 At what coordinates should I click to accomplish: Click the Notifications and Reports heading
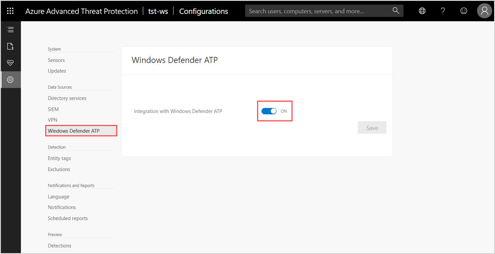pyautogui.click(x=71, y=185)
